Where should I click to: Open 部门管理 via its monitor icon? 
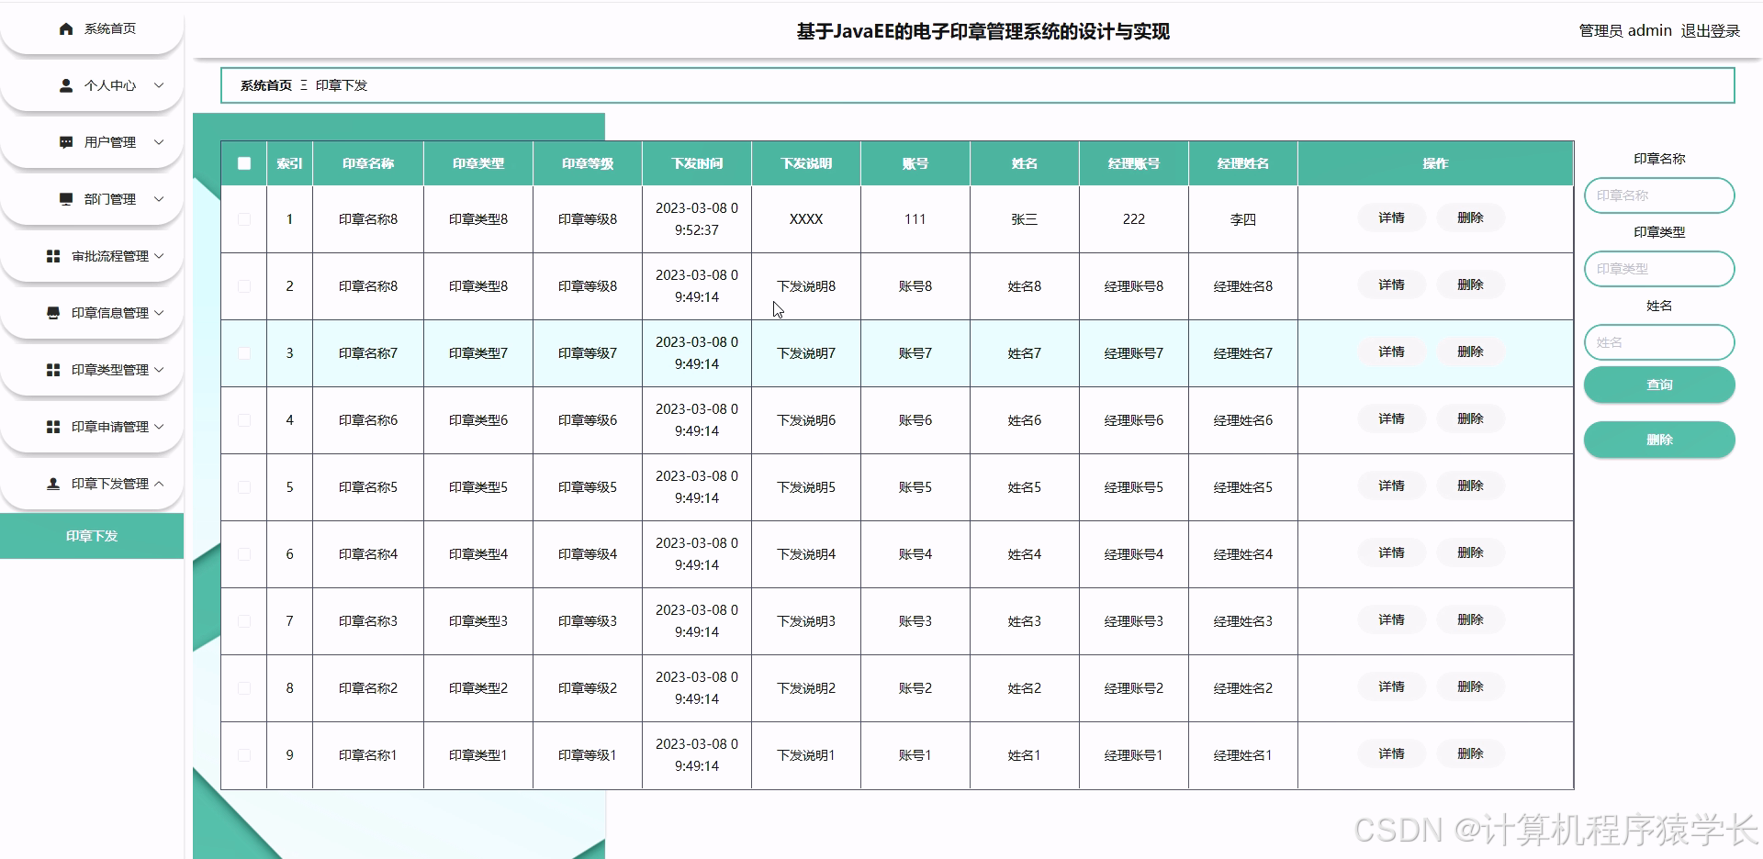tap(64, 199)
